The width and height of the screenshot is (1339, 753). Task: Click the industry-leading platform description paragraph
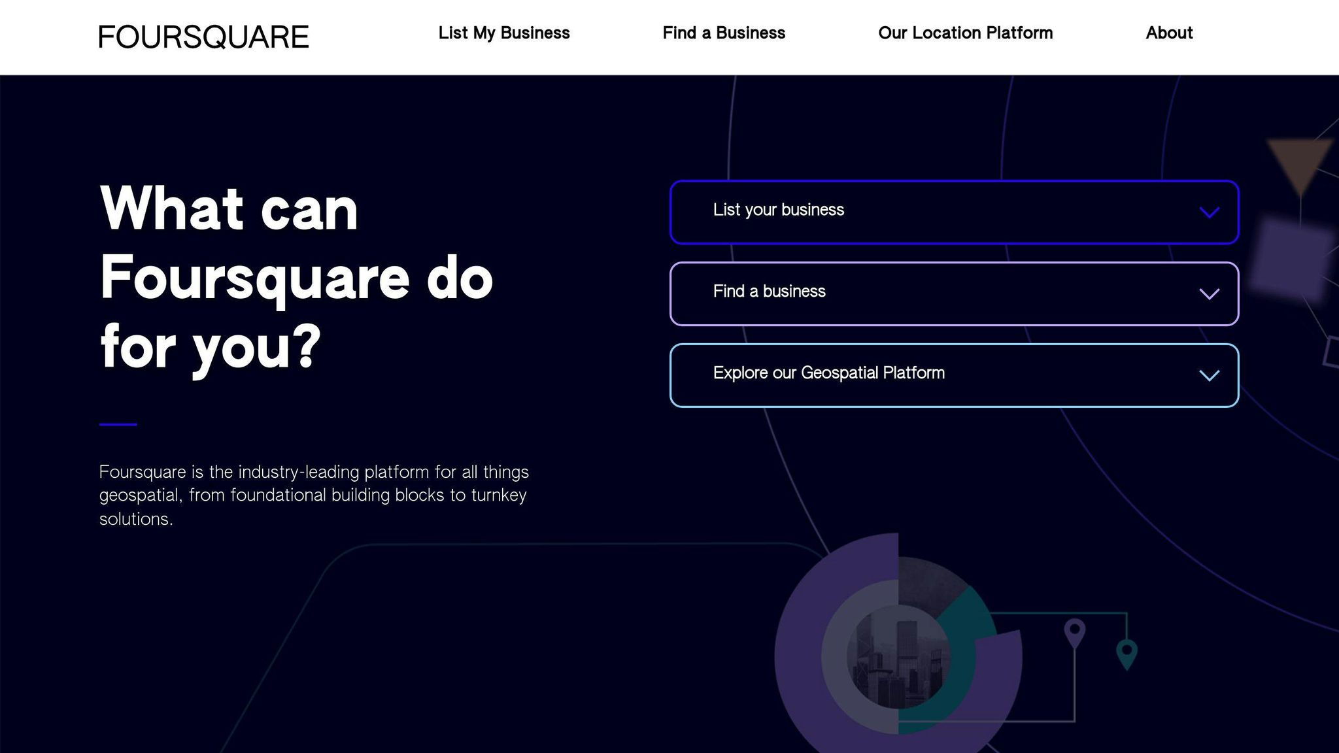314,495
